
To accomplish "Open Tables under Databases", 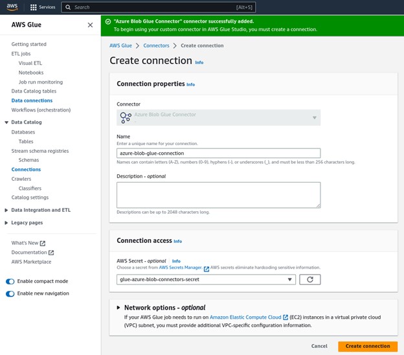I will (x=26, y=141).
